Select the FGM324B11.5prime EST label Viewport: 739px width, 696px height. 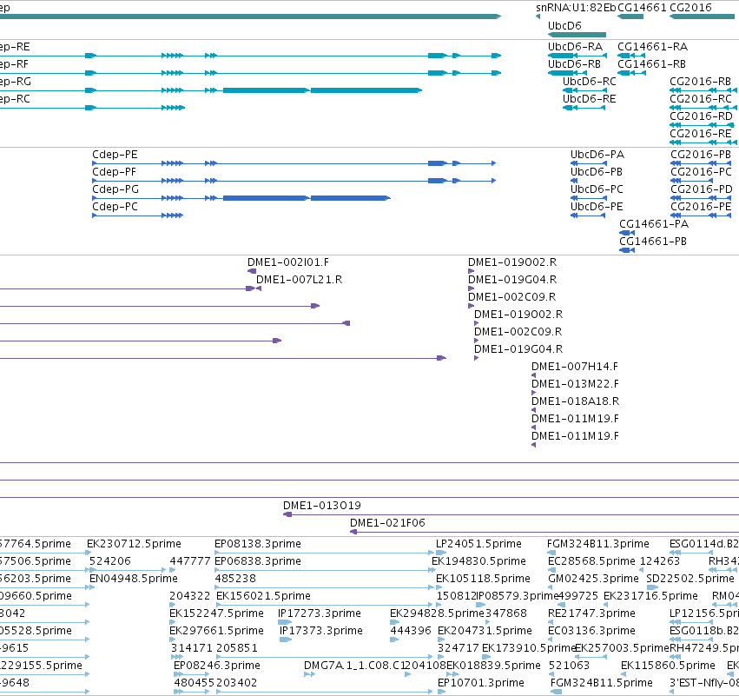point(602,684)
